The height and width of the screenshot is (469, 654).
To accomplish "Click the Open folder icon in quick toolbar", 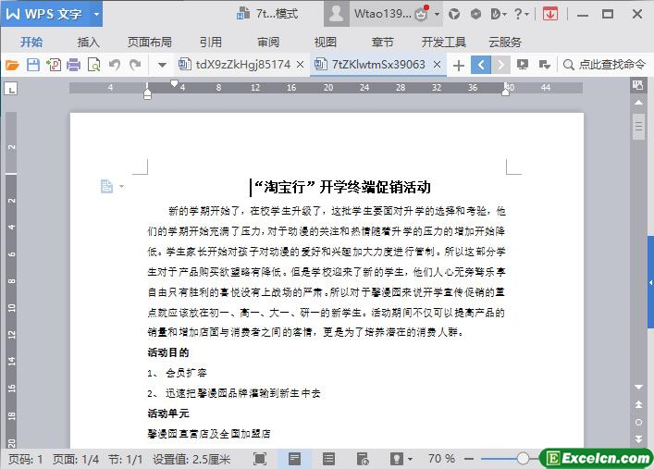I will tap(12, 65).
